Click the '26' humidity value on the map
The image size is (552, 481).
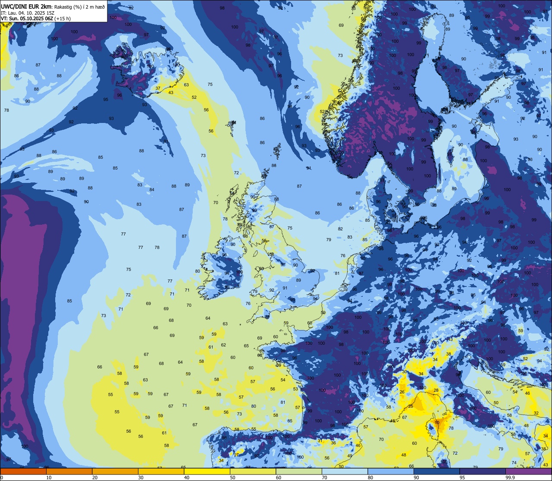click(402, 392)
